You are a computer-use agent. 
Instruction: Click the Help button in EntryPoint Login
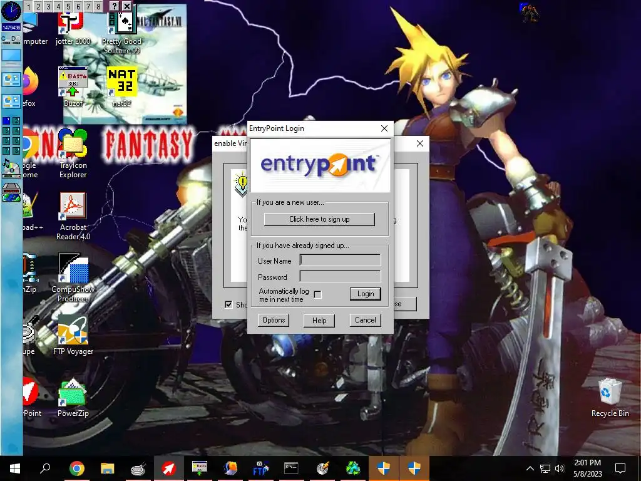point(319,320)
